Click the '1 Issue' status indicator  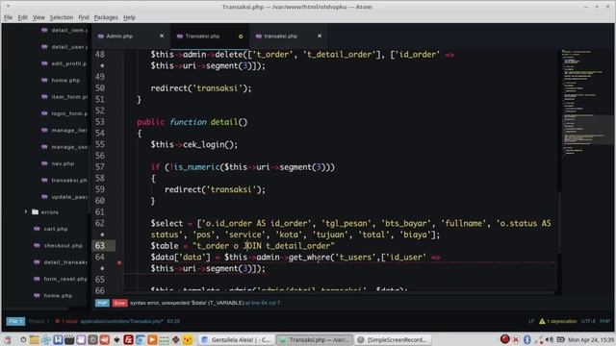click(66, 321)
